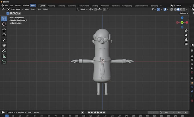Toggle camera view with camera icon
This screenshot has width=194, height=117.
click(x=186, y=40)
